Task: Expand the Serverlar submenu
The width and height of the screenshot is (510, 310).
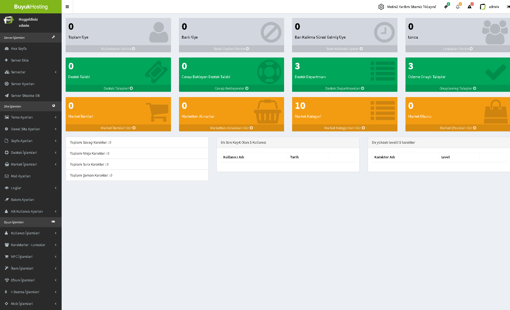Action: tap(31, 72)
